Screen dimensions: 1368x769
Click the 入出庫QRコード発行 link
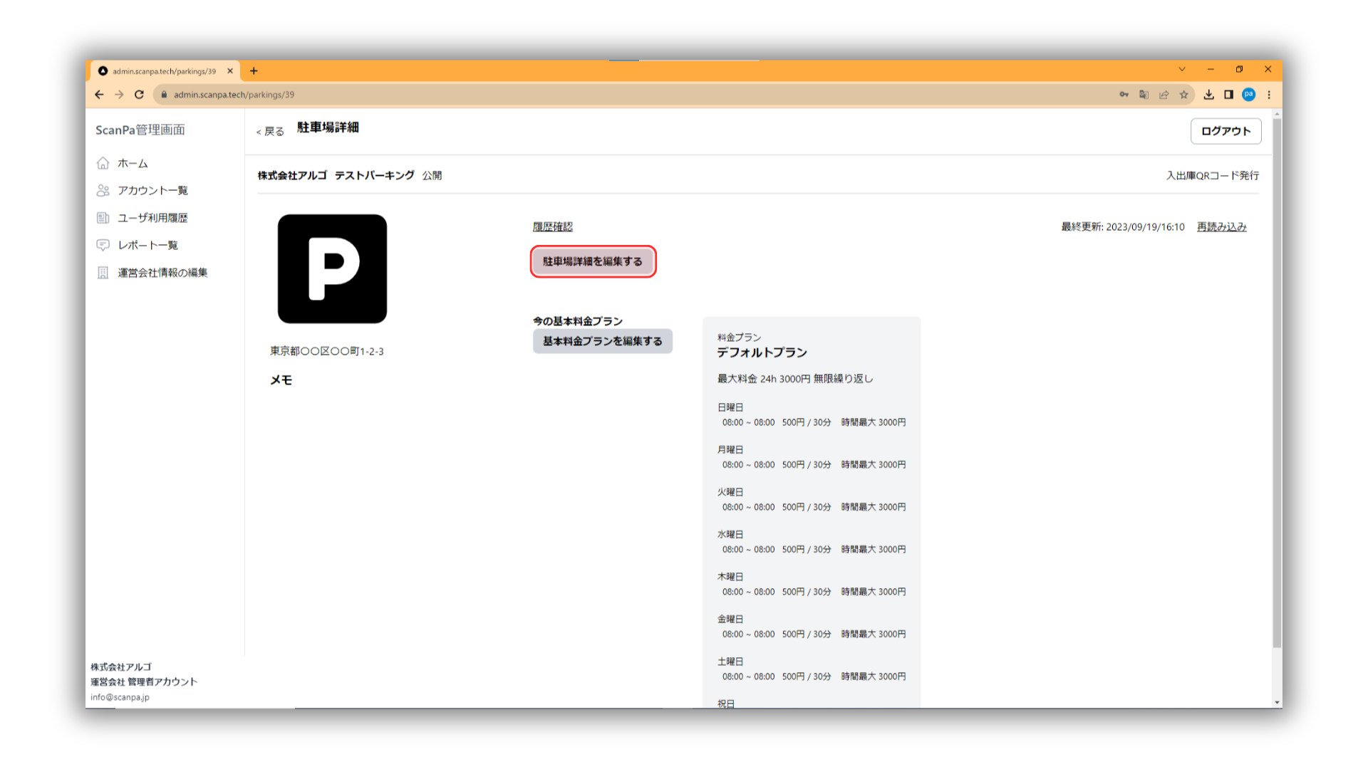tap(1212, 175)
